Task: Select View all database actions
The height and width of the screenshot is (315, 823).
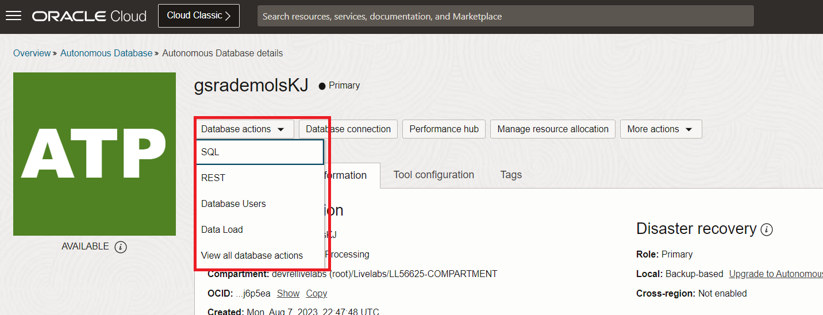Action: tap(259, 255)
